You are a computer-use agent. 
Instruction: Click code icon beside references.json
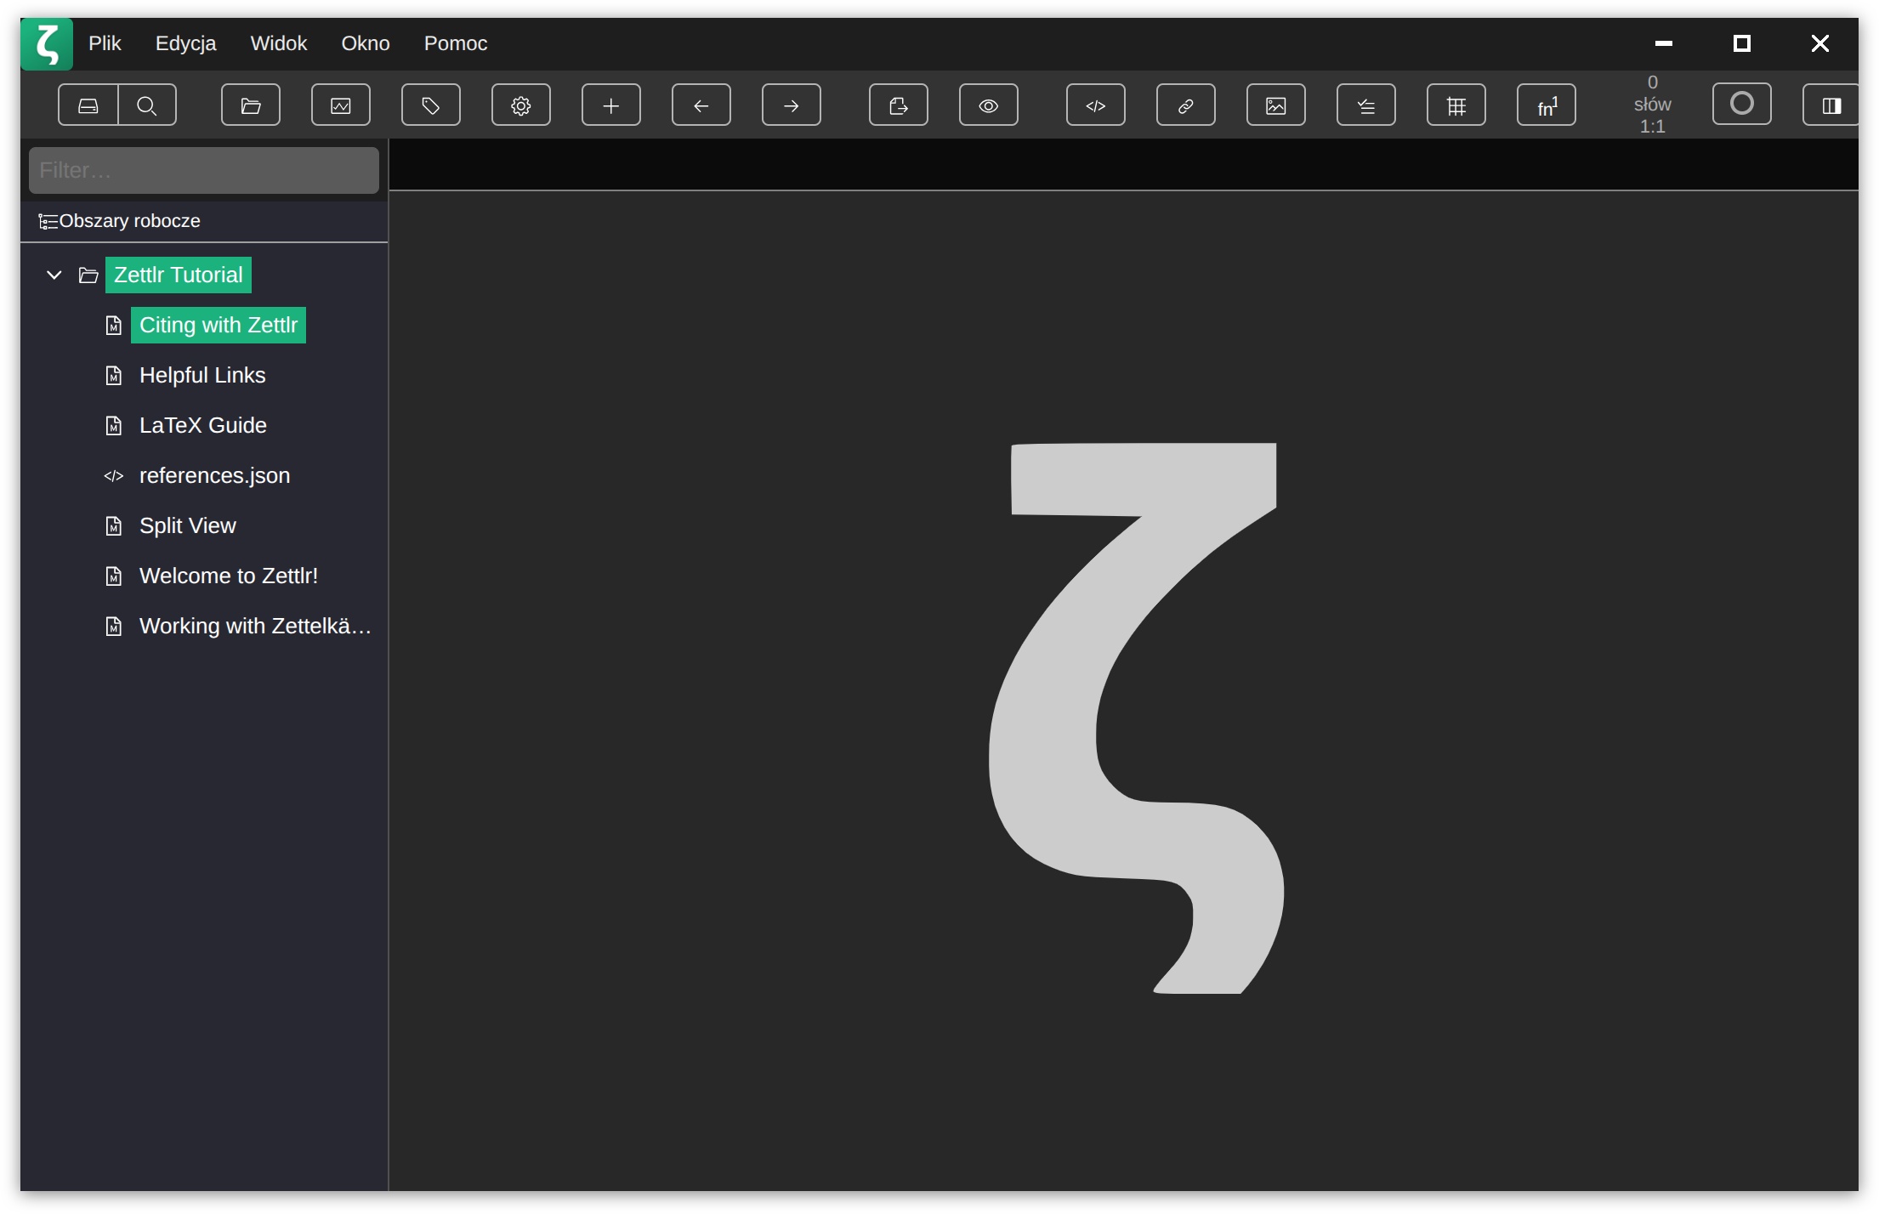click(x=114, y=476)
